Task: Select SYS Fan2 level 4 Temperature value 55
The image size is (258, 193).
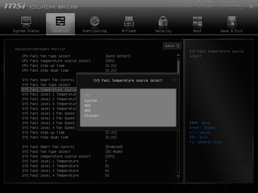Action: pos(107,175)
